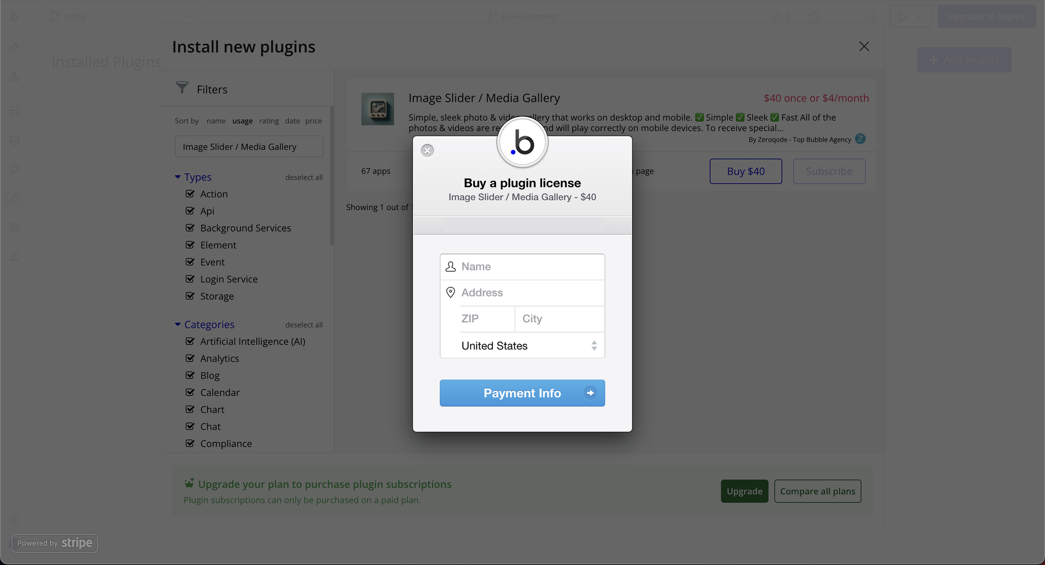Toggle the Analytics category checkbox
The image size is (1045, 565).
(190, 358)
